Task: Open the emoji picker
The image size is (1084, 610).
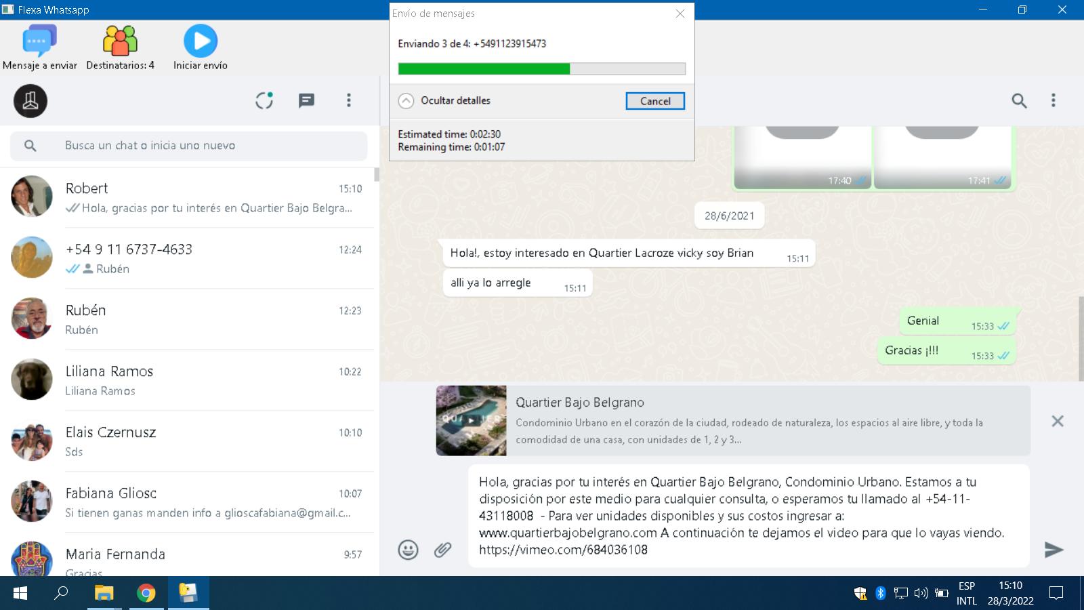Action: coord(408,550)
